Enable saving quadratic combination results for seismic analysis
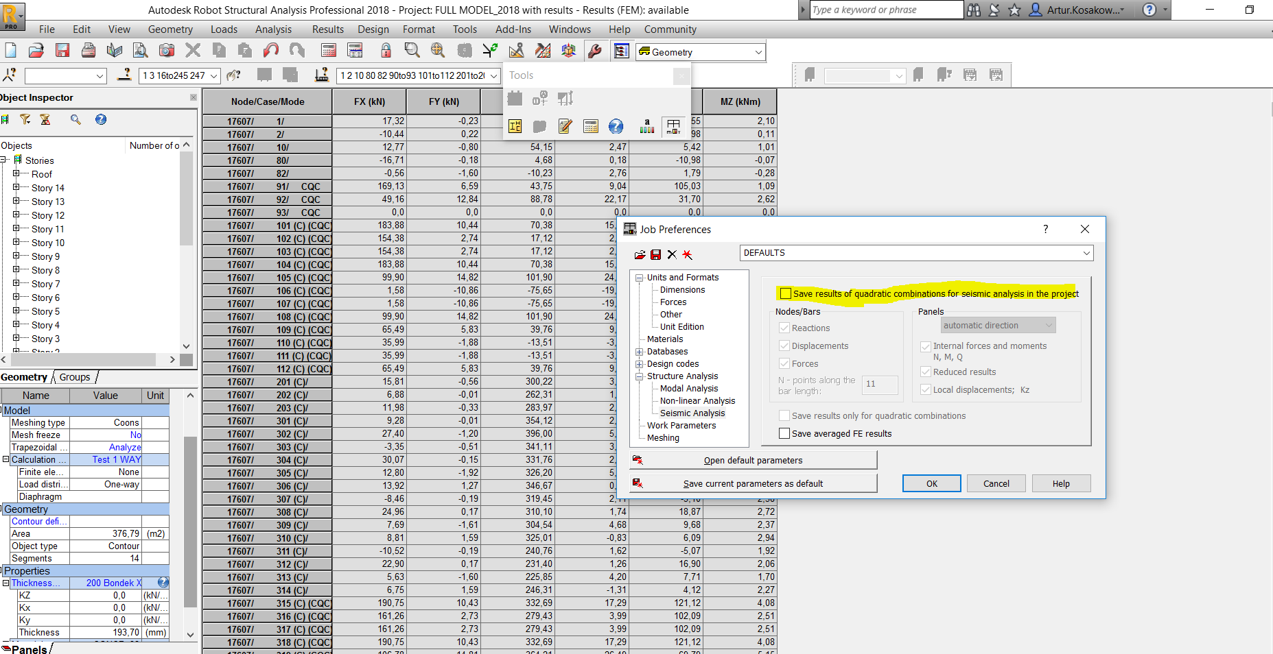Image resolution: width=1273 pixels, height=654 pixels. point(786,293)
